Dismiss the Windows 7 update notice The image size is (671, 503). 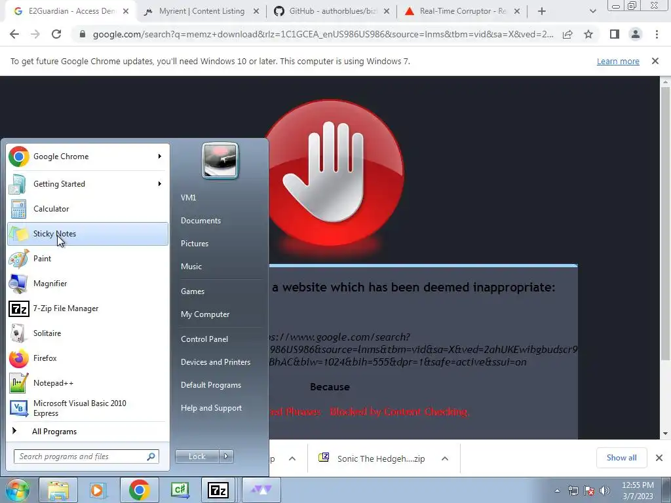click(655, 61)
